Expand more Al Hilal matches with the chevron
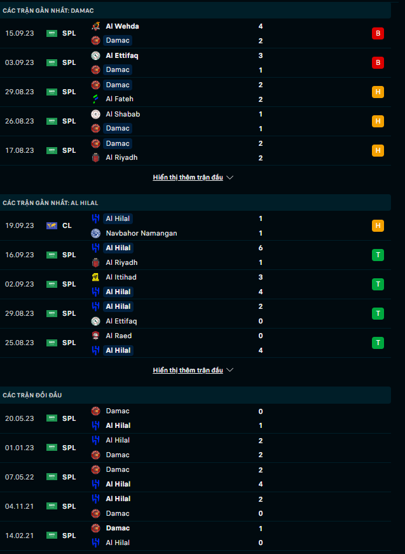Screen dimensions: 405x554 tap(230, 370)
